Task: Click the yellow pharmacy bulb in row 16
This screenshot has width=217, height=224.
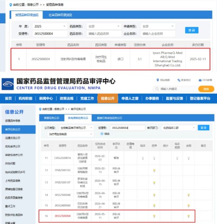Action: tap(154, 216)
